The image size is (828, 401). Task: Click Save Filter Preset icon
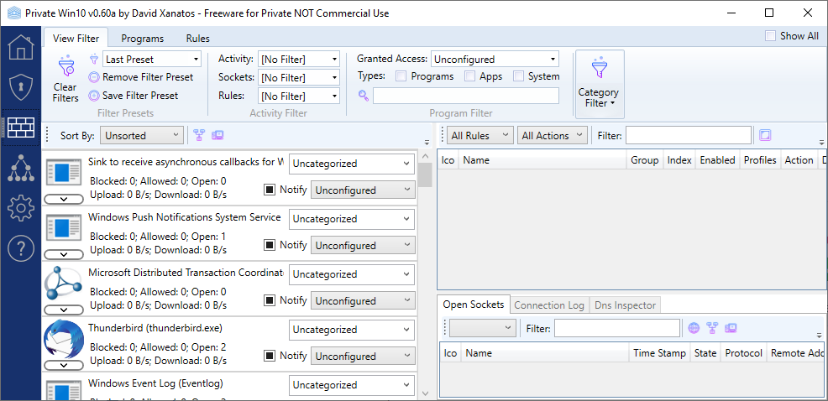point(94,96)
